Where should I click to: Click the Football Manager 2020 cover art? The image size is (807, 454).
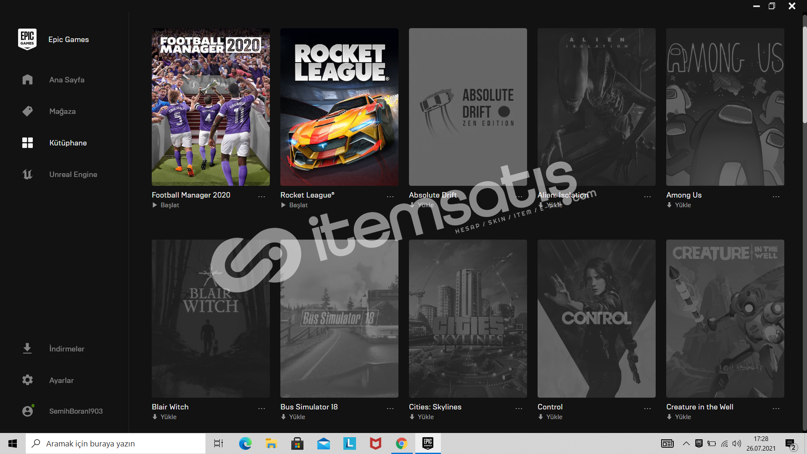[x=211, y=107]
